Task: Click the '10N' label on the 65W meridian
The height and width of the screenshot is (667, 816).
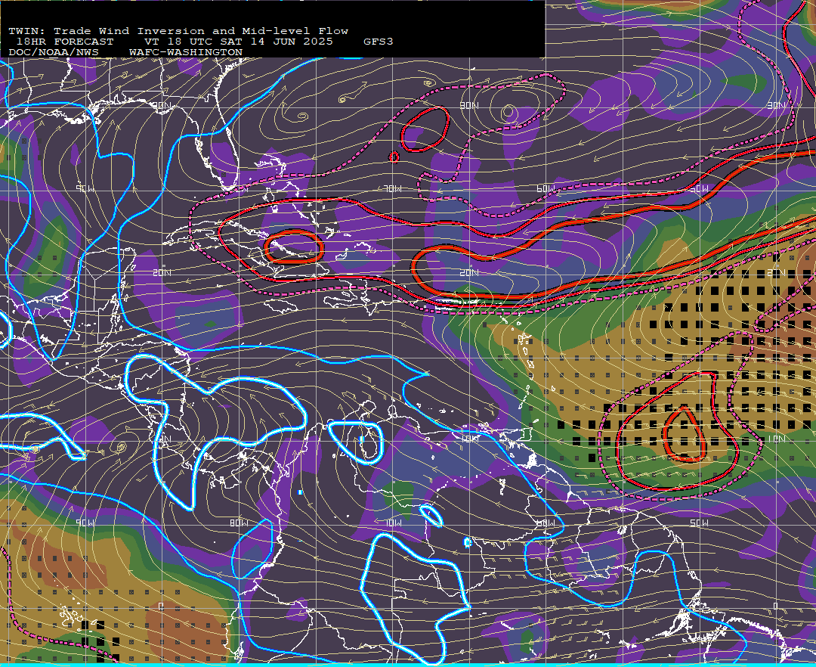Action: 469,439
